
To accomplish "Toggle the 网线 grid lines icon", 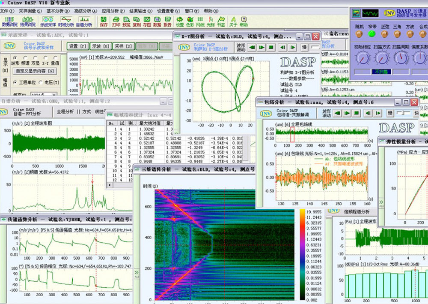I will click(200, 21).
